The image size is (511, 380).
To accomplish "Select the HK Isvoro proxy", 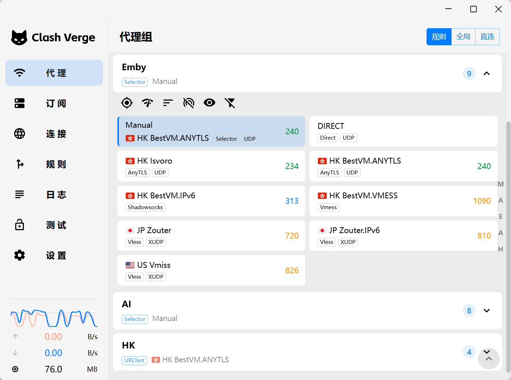I will click(x=211, y=166).
